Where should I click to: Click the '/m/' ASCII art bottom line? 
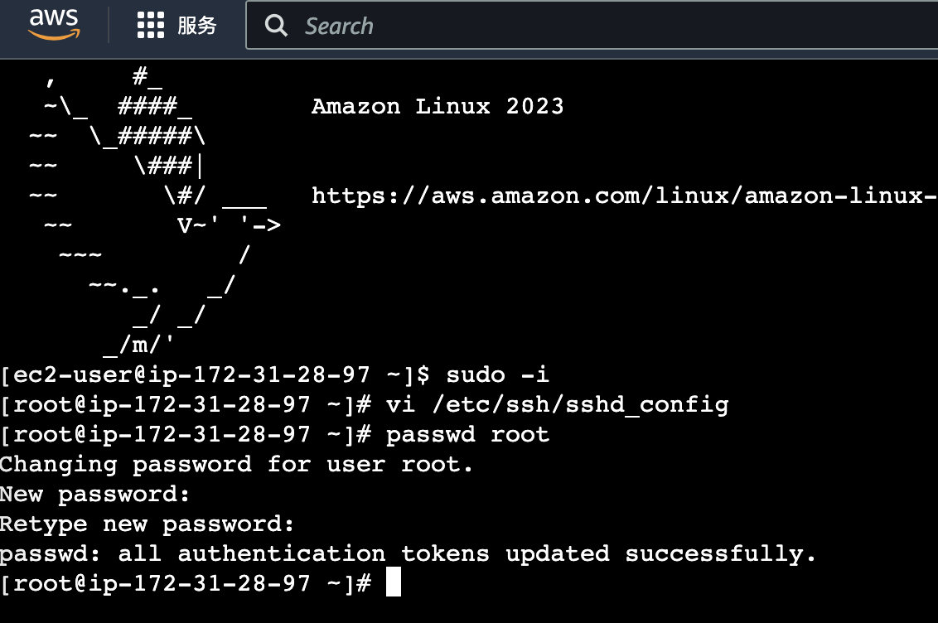coord(138,345)
